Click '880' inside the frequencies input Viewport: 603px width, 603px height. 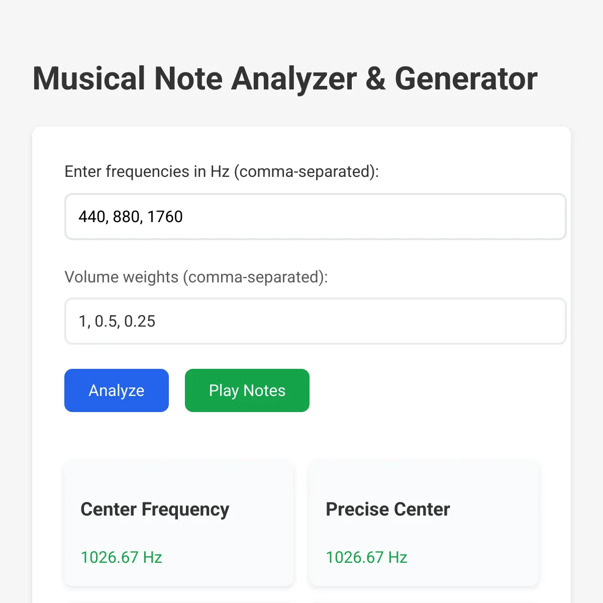(127, 217)
